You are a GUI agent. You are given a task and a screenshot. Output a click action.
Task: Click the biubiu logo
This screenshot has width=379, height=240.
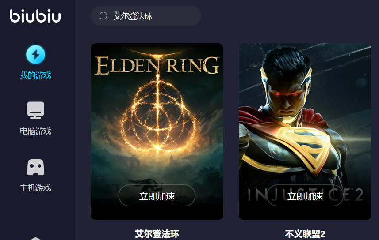(35, 16)
